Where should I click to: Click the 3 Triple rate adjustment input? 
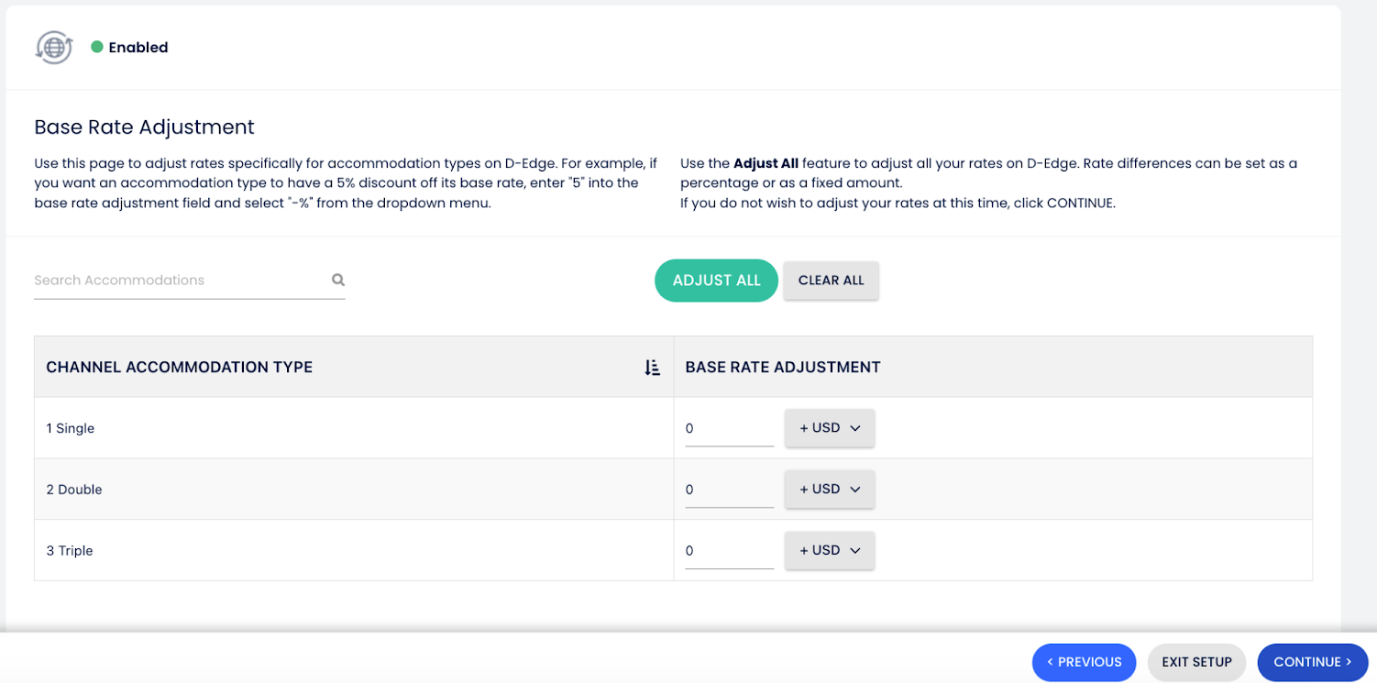tap(729, 552)
